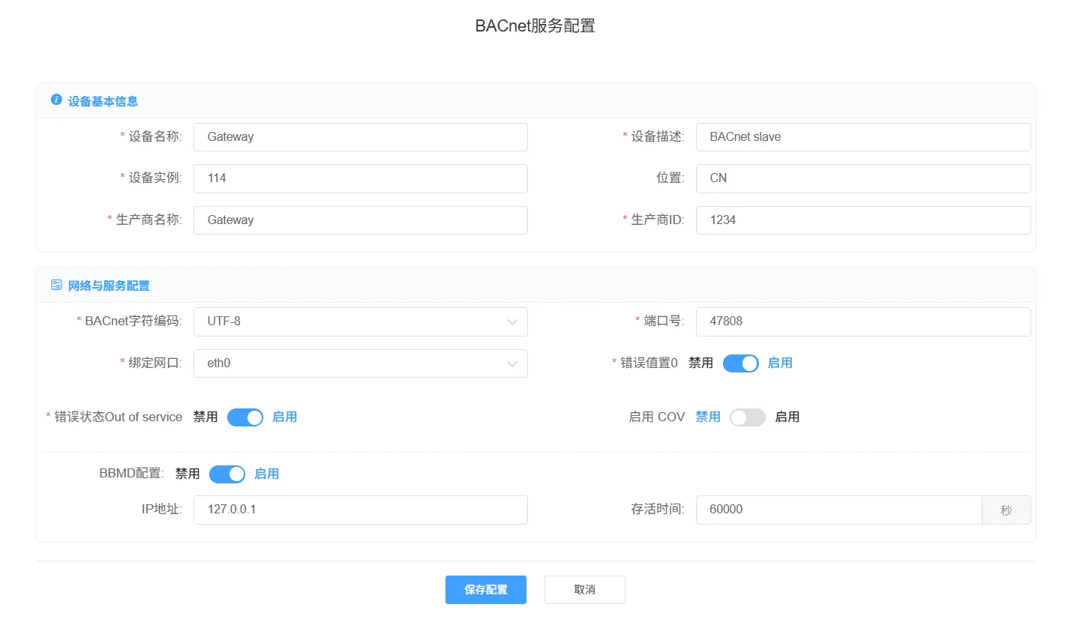Click the panel icon beside 网络与服务配置

(56, 286)
